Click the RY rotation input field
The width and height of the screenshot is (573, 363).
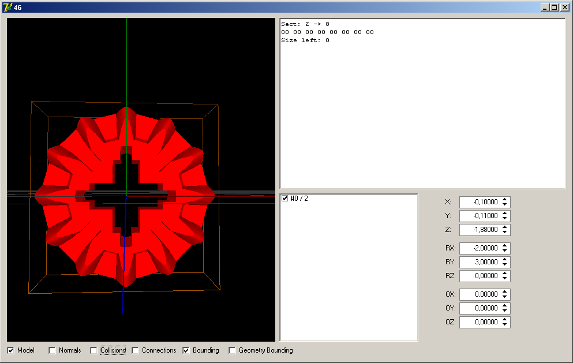pos(480,262)
